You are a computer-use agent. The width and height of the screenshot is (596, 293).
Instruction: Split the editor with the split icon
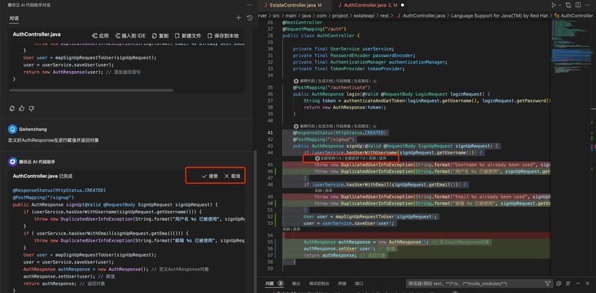click(578, 5)
